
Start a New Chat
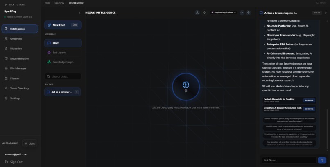[x=63, y=25]
